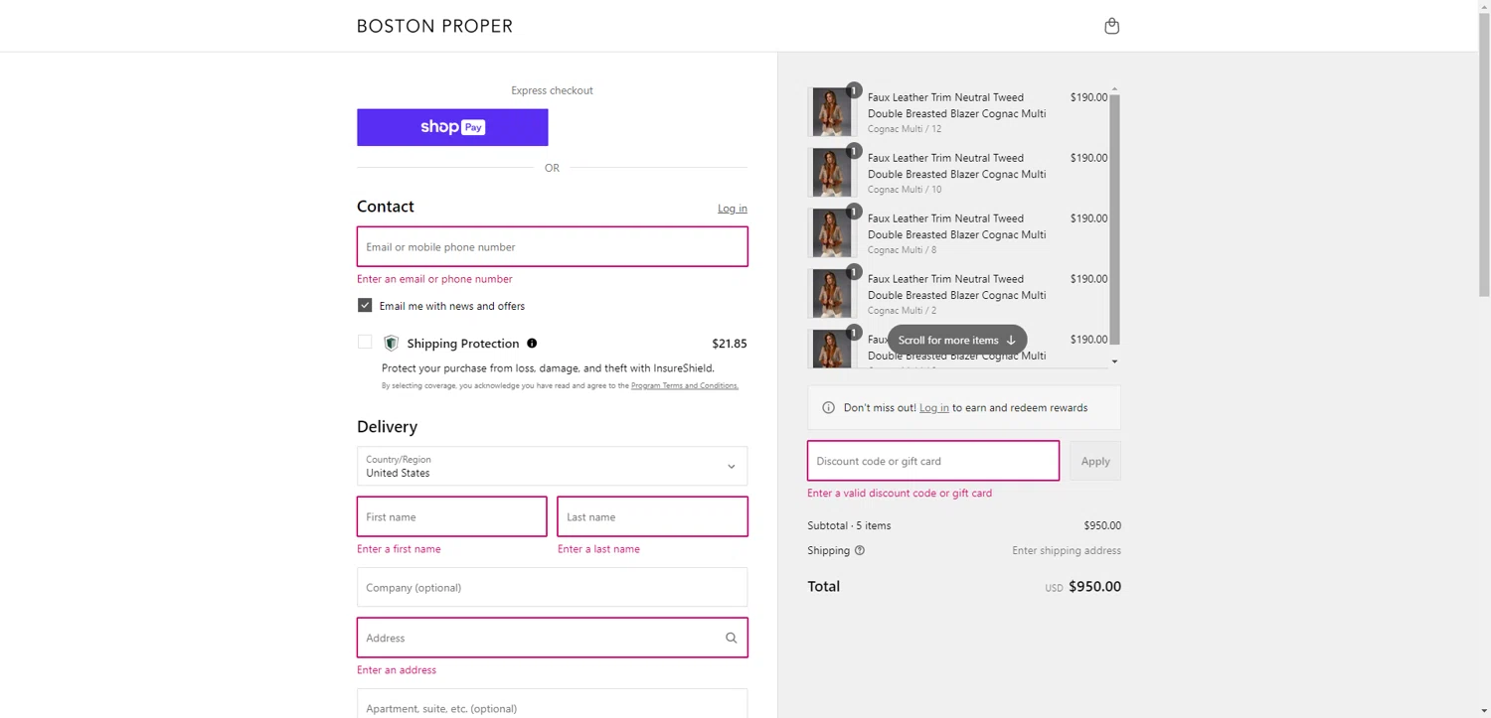The height and width of the screenshot is (718, 1491).
Task: Open the Program Terms and Conditions link
Action: 685,385
